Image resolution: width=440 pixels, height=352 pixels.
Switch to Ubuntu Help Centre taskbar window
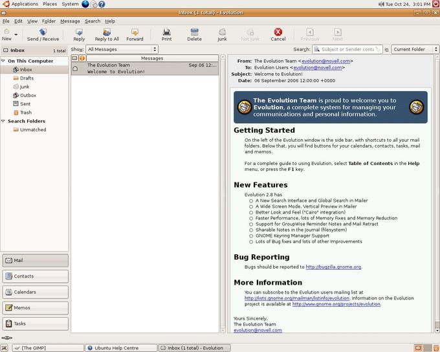(x=121, y=348)
